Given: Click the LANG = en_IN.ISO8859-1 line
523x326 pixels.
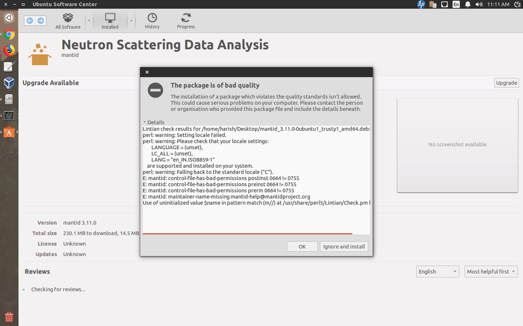Looking at the screenshot, I should coord(183,160).
